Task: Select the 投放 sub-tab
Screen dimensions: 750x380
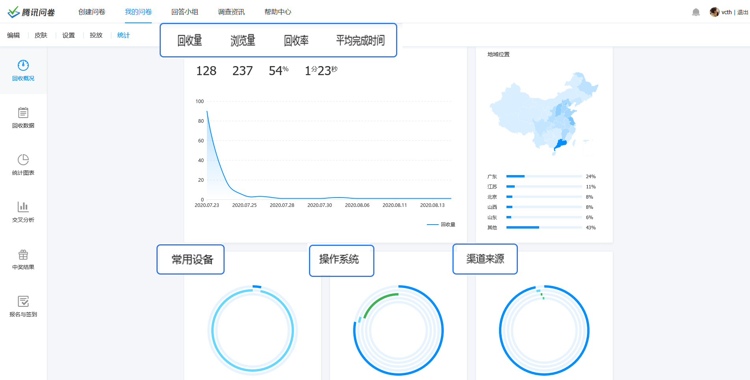Action: [x=96, y=35]
